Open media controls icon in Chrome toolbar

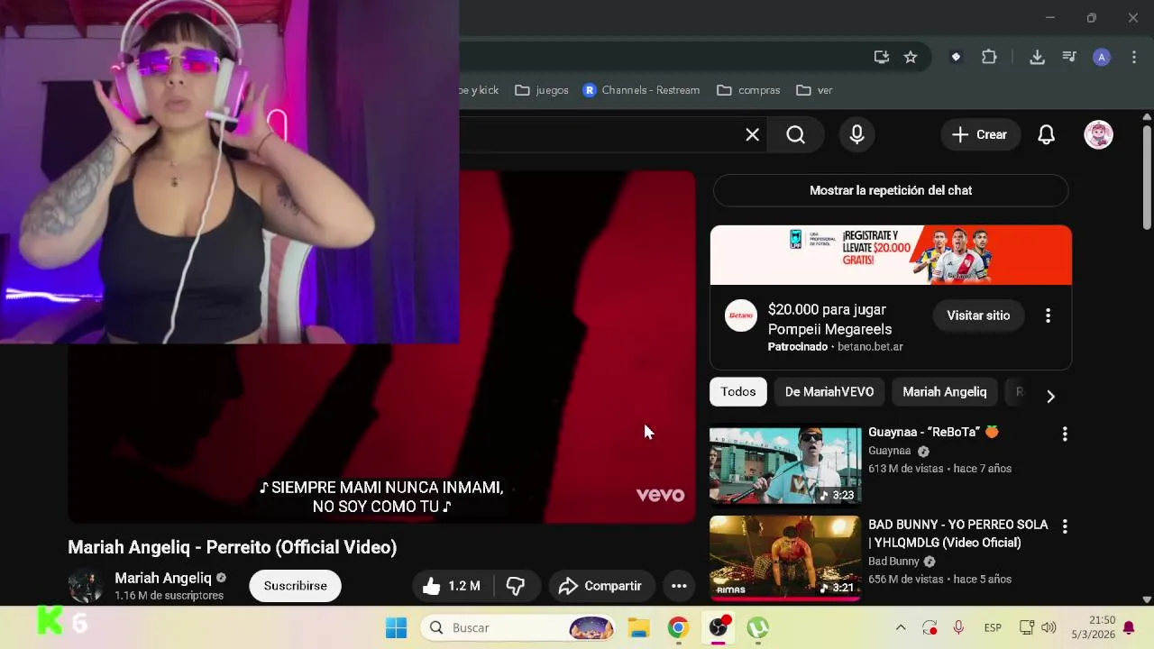point(1069,57)
